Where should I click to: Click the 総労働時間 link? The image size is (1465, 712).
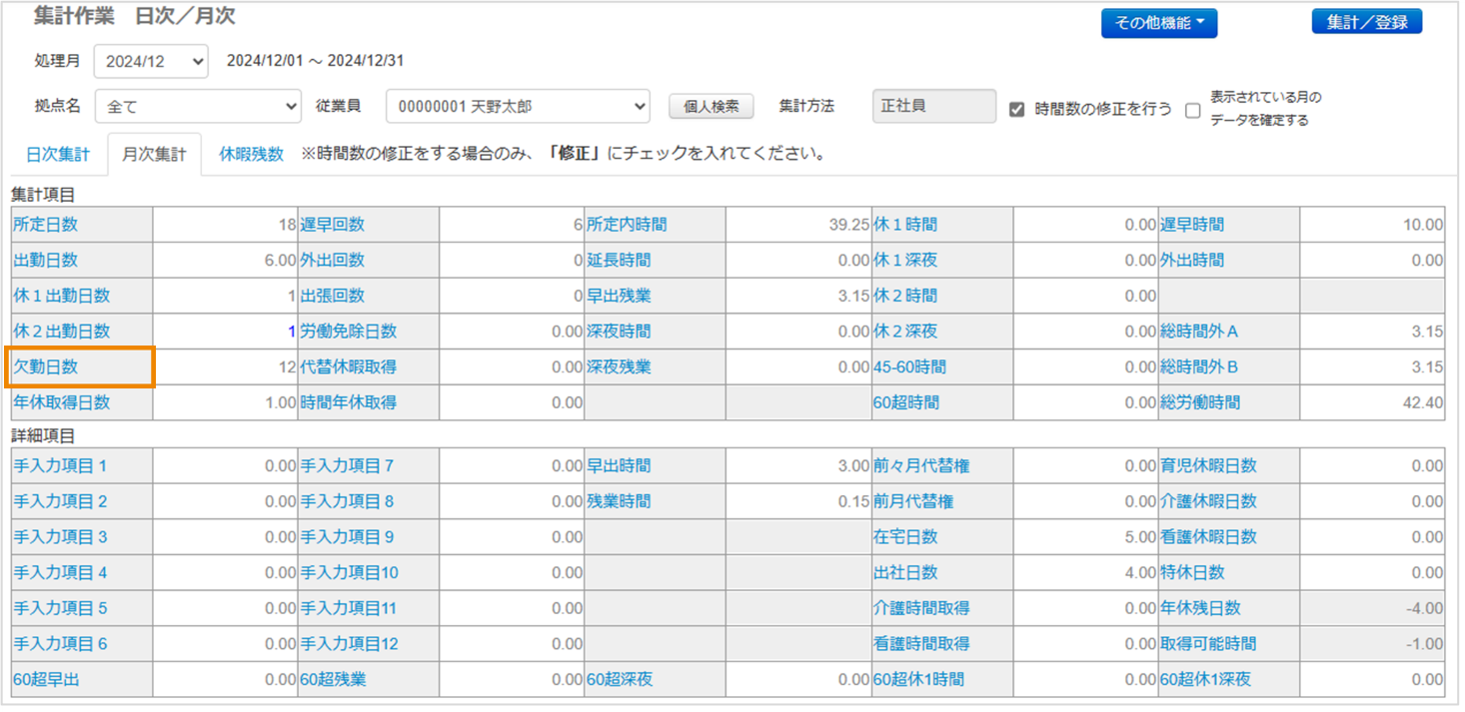(x=1199, y=402)
